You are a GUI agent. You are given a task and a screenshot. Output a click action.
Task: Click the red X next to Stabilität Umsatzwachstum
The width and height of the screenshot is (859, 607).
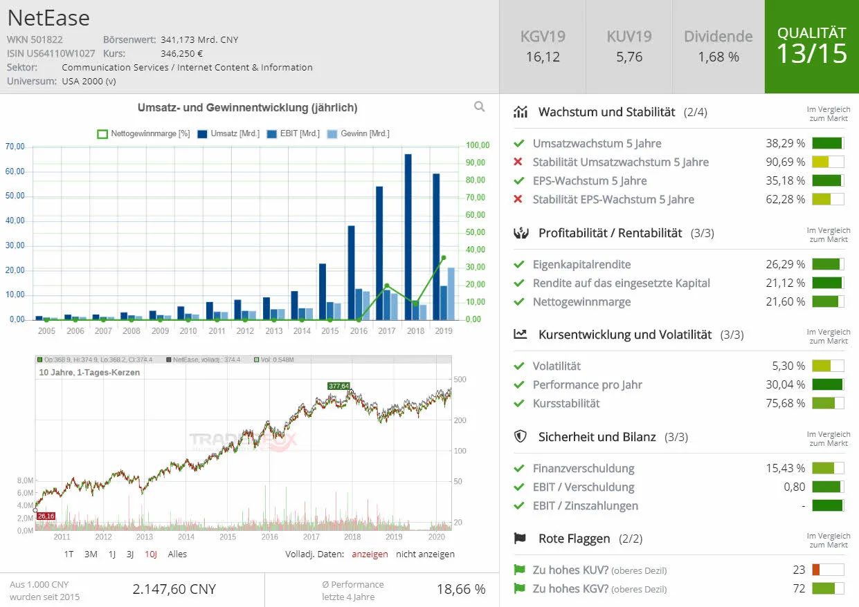click(x=518, y=162)
